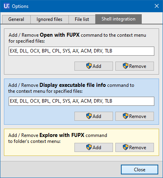Add Explore with FUPX to folder menu
The image size is (163, 178).
point(94,147)
